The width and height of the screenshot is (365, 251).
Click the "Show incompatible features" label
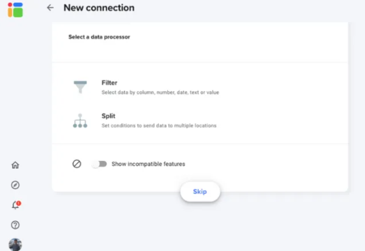coord(148,164)
